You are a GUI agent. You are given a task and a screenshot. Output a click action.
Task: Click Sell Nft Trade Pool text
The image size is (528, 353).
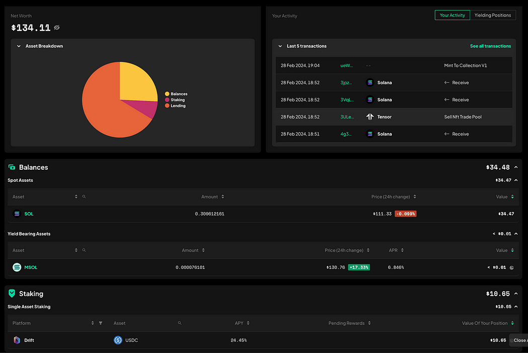coord(463,117)
